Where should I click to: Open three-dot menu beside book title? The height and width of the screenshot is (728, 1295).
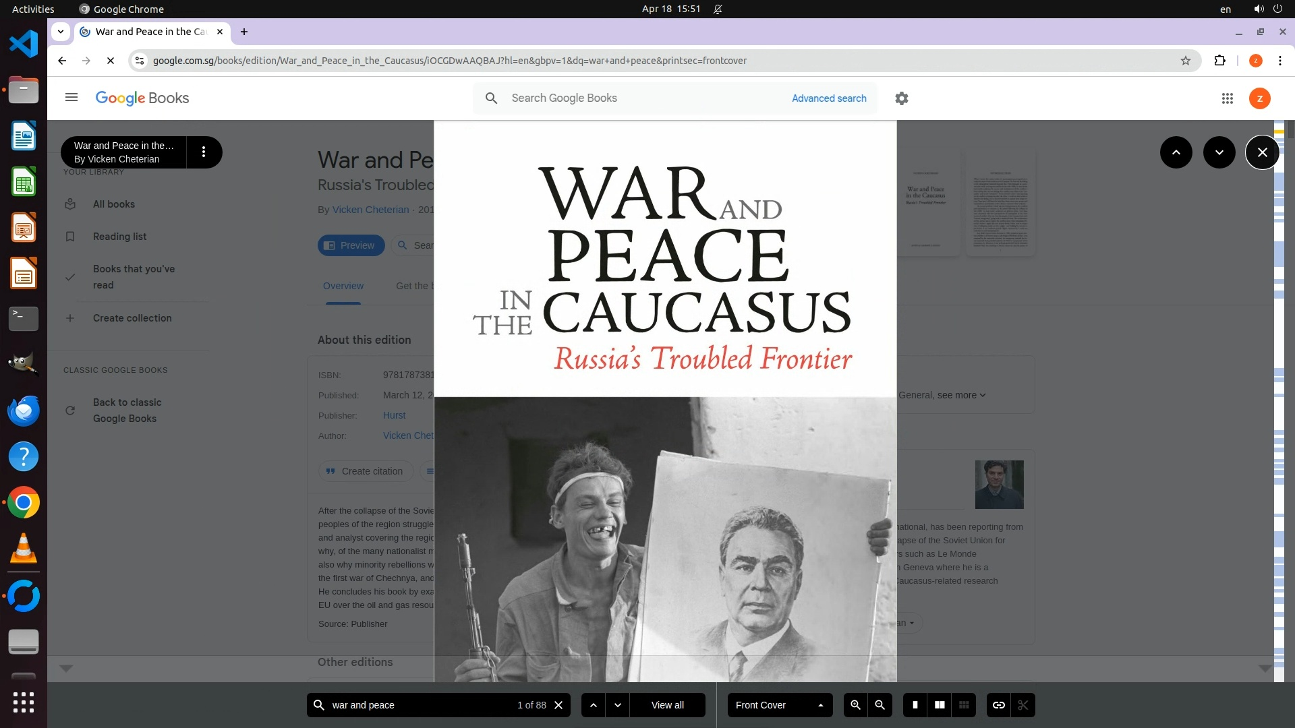[203, 152]
